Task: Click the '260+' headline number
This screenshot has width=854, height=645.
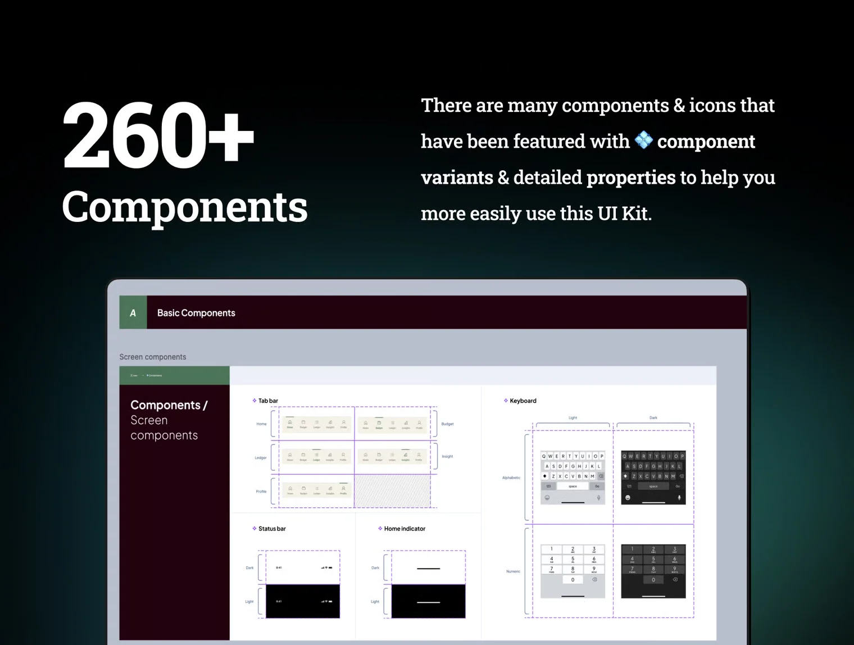Action: click(x=158, y=134)
